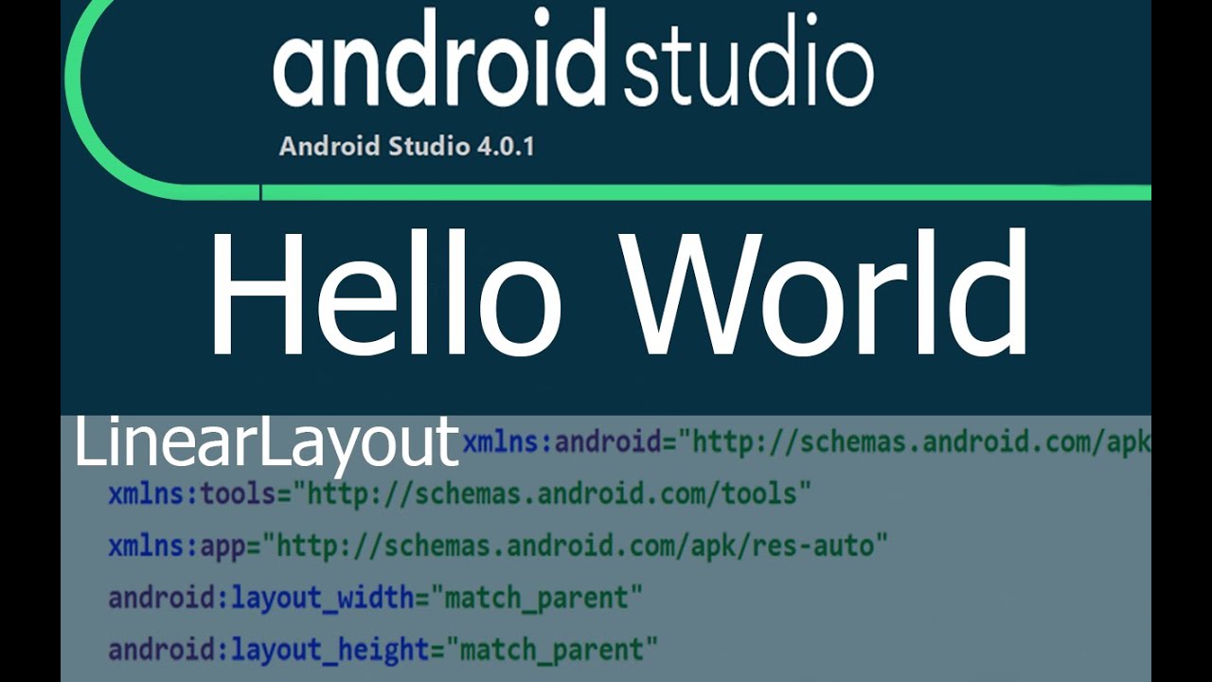
Task: Click the "LinearLayout" label
Action: [x=266, y=443]
